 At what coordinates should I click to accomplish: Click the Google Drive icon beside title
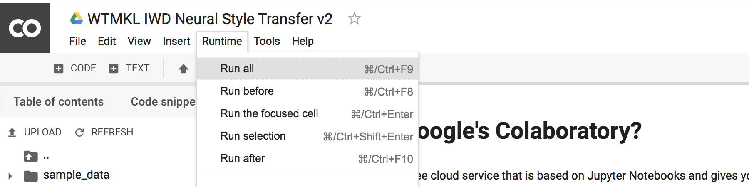76,19
